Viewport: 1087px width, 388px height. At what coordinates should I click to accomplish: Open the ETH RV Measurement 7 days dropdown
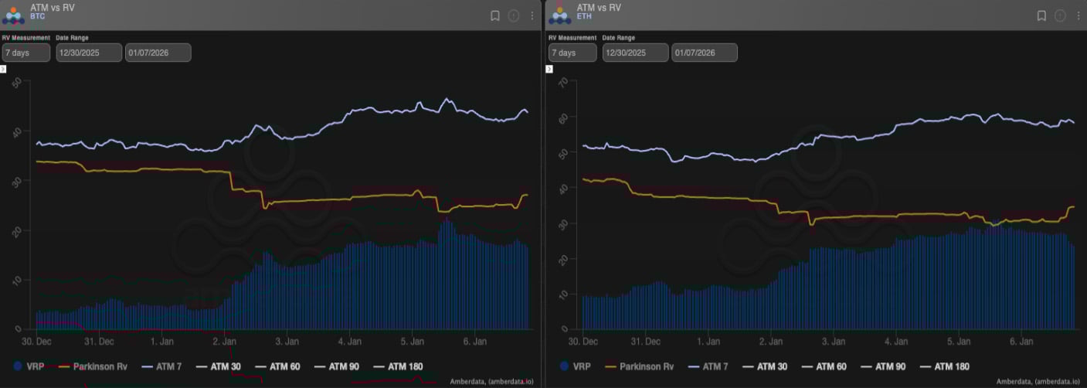(x=572, y=53)
